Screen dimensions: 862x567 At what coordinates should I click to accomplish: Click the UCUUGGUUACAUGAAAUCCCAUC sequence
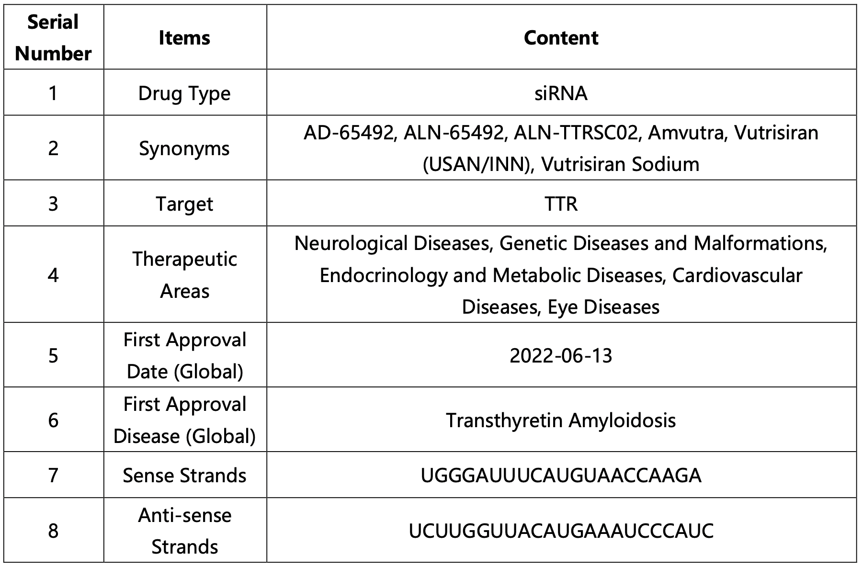click(561, 531)
